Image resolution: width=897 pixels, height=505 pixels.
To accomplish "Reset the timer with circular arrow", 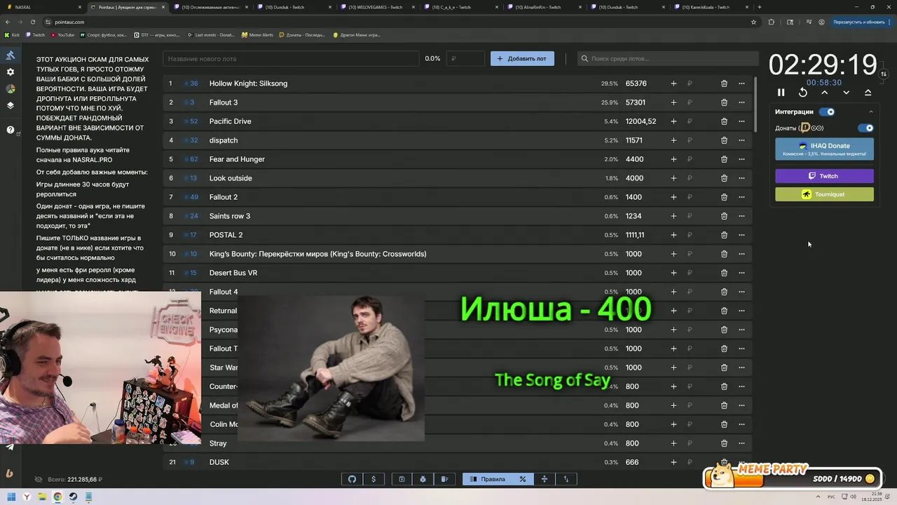I will point(803,93).
